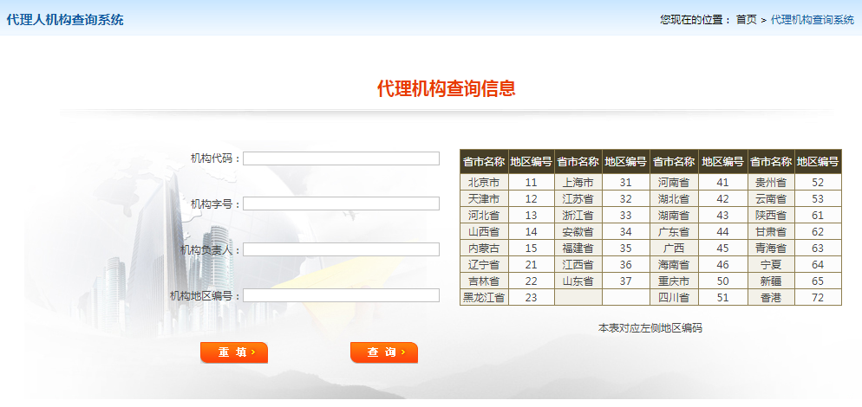
Task: Click the 代理机构查询系统 breadcrumb link
Action: point(813,20)
